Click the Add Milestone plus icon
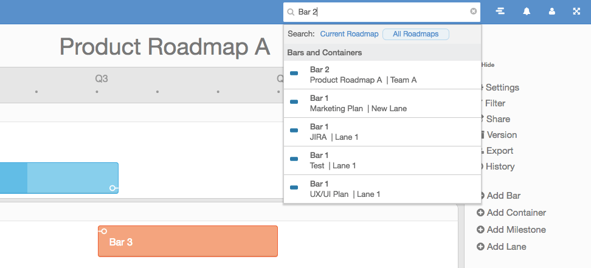This screenshot has height=268, width=591. (480, 230)
